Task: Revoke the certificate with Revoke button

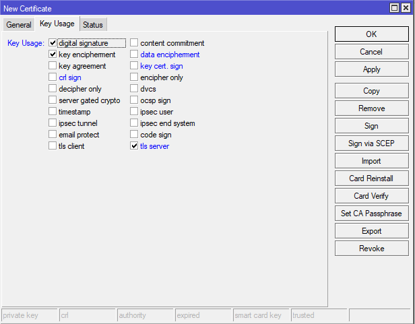Action: (x=372, y=249)
